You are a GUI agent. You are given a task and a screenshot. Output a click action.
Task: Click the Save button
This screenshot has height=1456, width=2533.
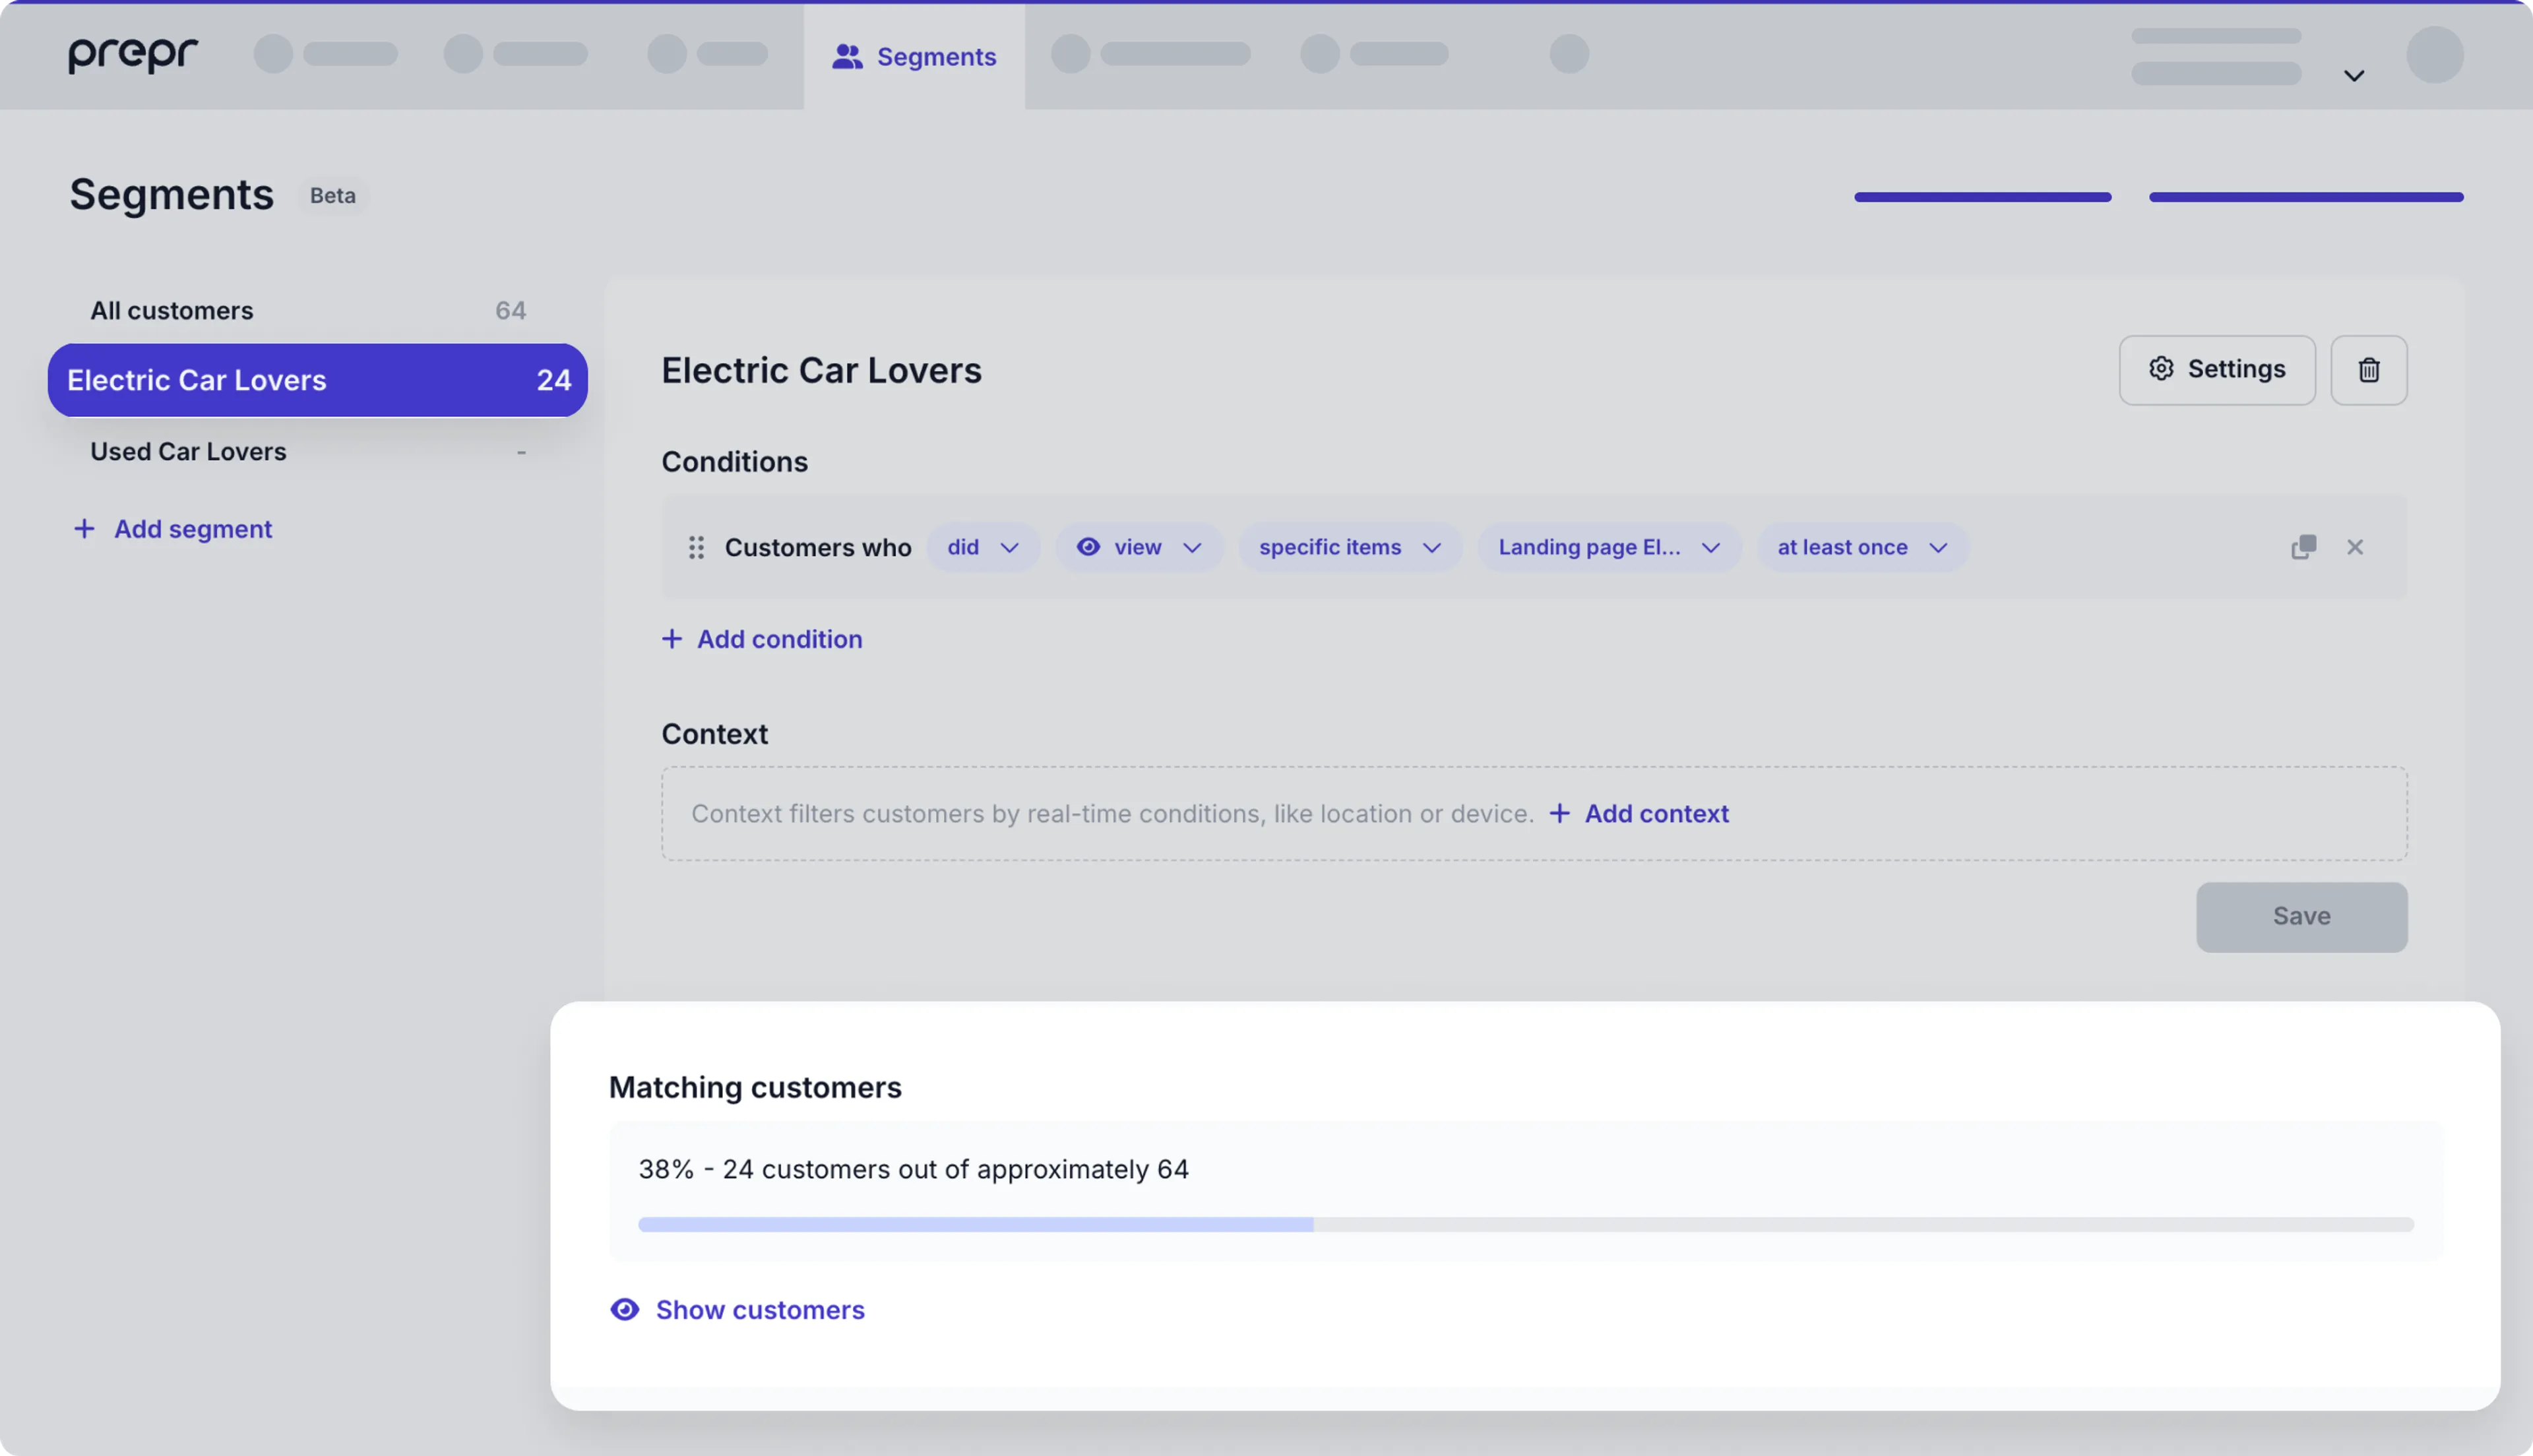[2301, 916]
